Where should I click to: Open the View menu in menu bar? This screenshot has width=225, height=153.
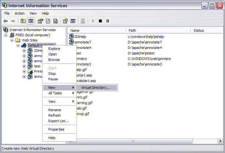(33, 13)
